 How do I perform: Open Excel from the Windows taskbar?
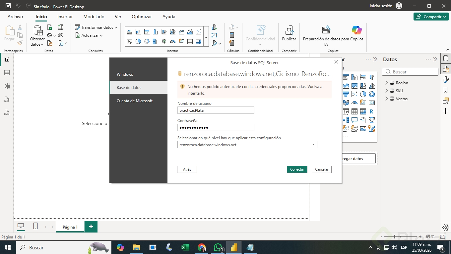click(185, 247)
